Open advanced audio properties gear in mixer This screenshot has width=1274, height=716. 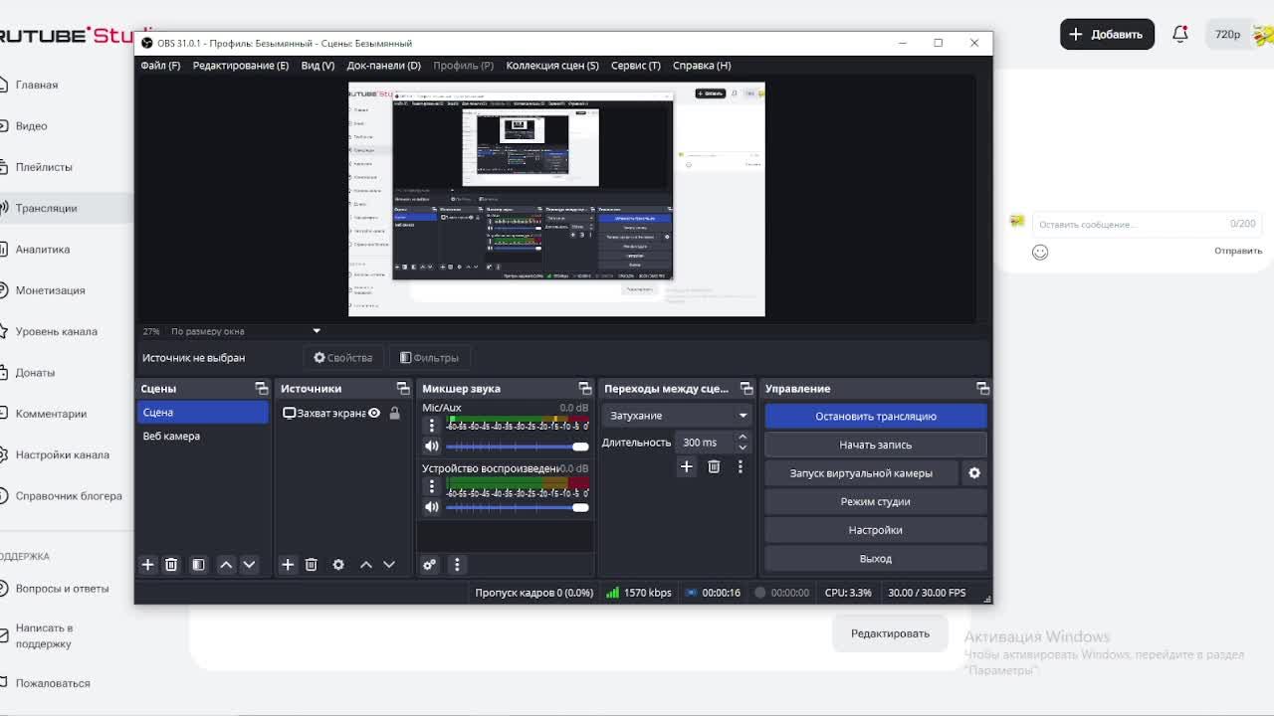[x=429, y=565]
